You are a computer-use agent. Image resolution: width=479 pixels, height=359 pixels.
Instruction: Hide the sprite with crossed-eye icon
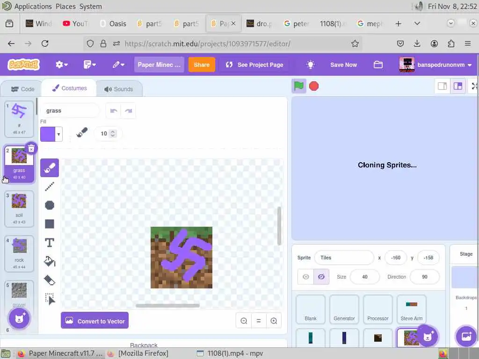pyautogui.click(x=321, y=277)
